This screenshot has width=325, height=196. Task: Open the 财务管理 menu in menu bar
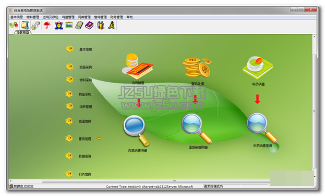click(116, 17)
